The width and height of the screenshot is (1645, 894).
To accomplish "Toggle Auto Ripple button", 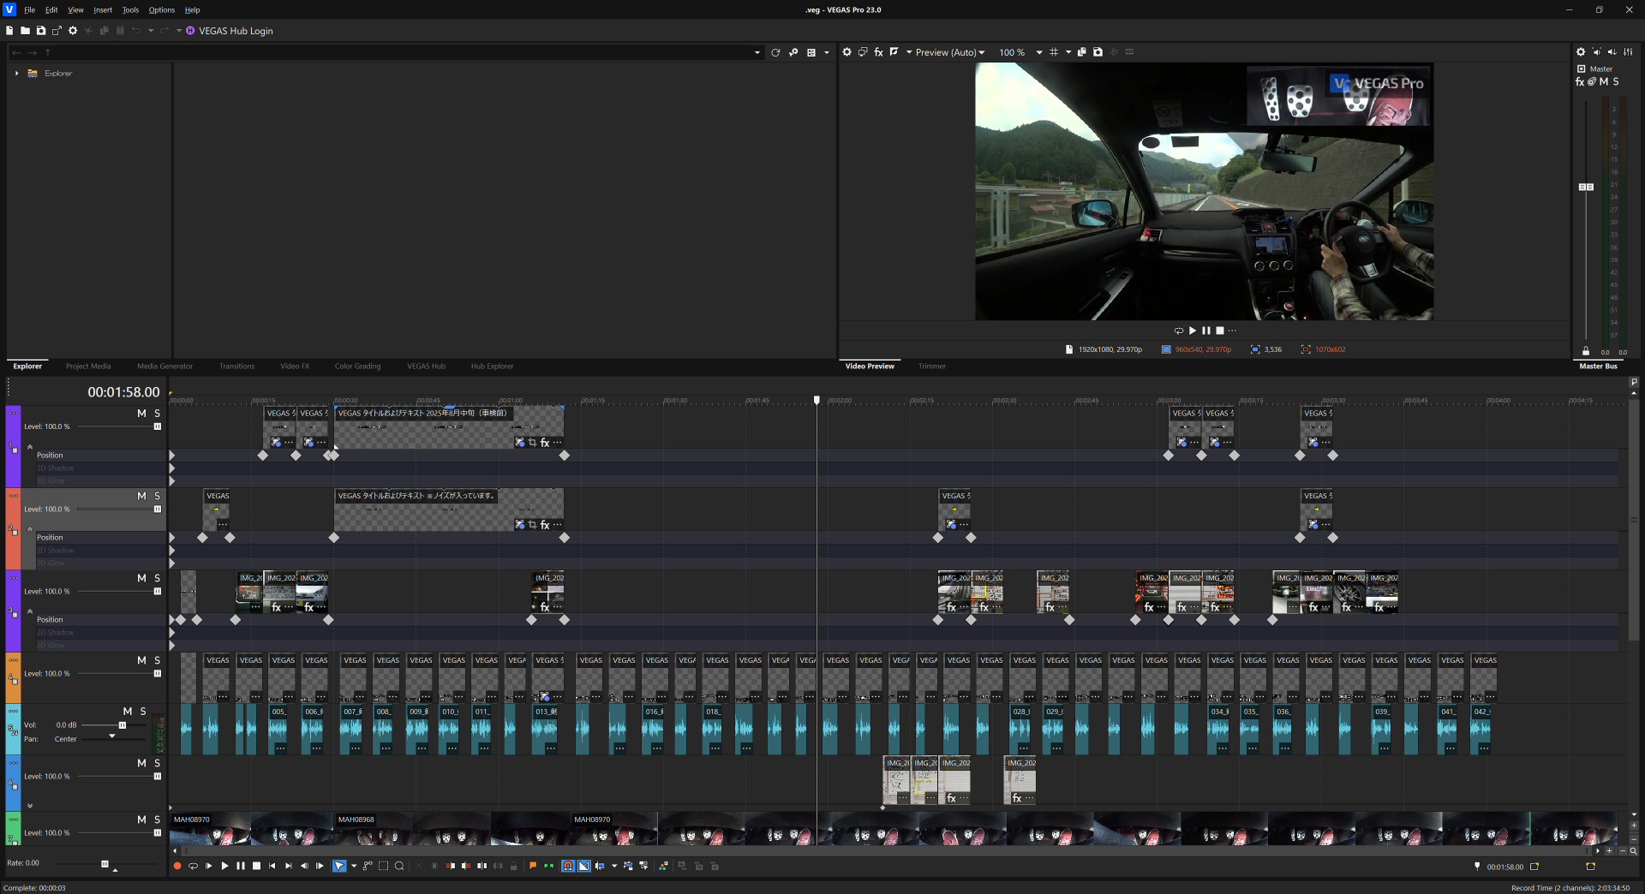I will click(x=600, y=866).
